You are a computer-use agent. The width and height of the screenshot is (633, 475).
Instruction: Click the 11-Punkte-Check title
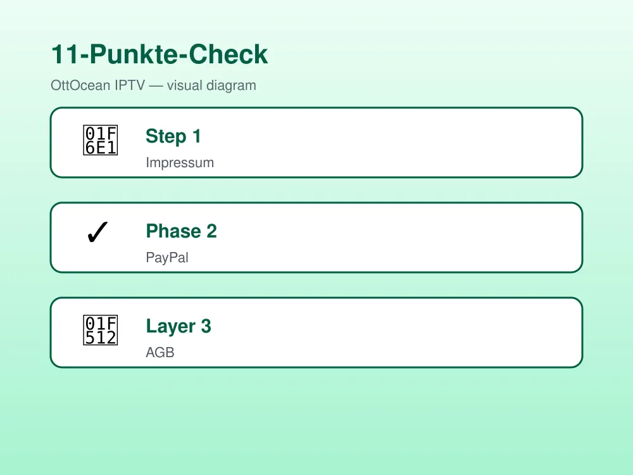160,54
